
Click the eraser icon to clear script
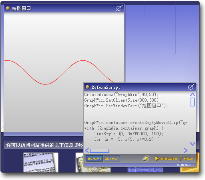click(x=146, y=158)
